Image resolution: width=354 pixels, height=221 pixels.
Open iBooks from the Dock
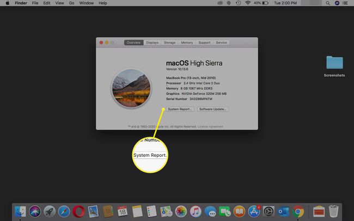239,212
